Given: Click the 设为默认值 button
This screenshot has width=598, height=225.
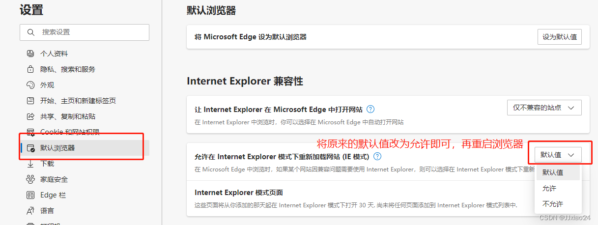Looking at the screenshot, I should [559, 37].
